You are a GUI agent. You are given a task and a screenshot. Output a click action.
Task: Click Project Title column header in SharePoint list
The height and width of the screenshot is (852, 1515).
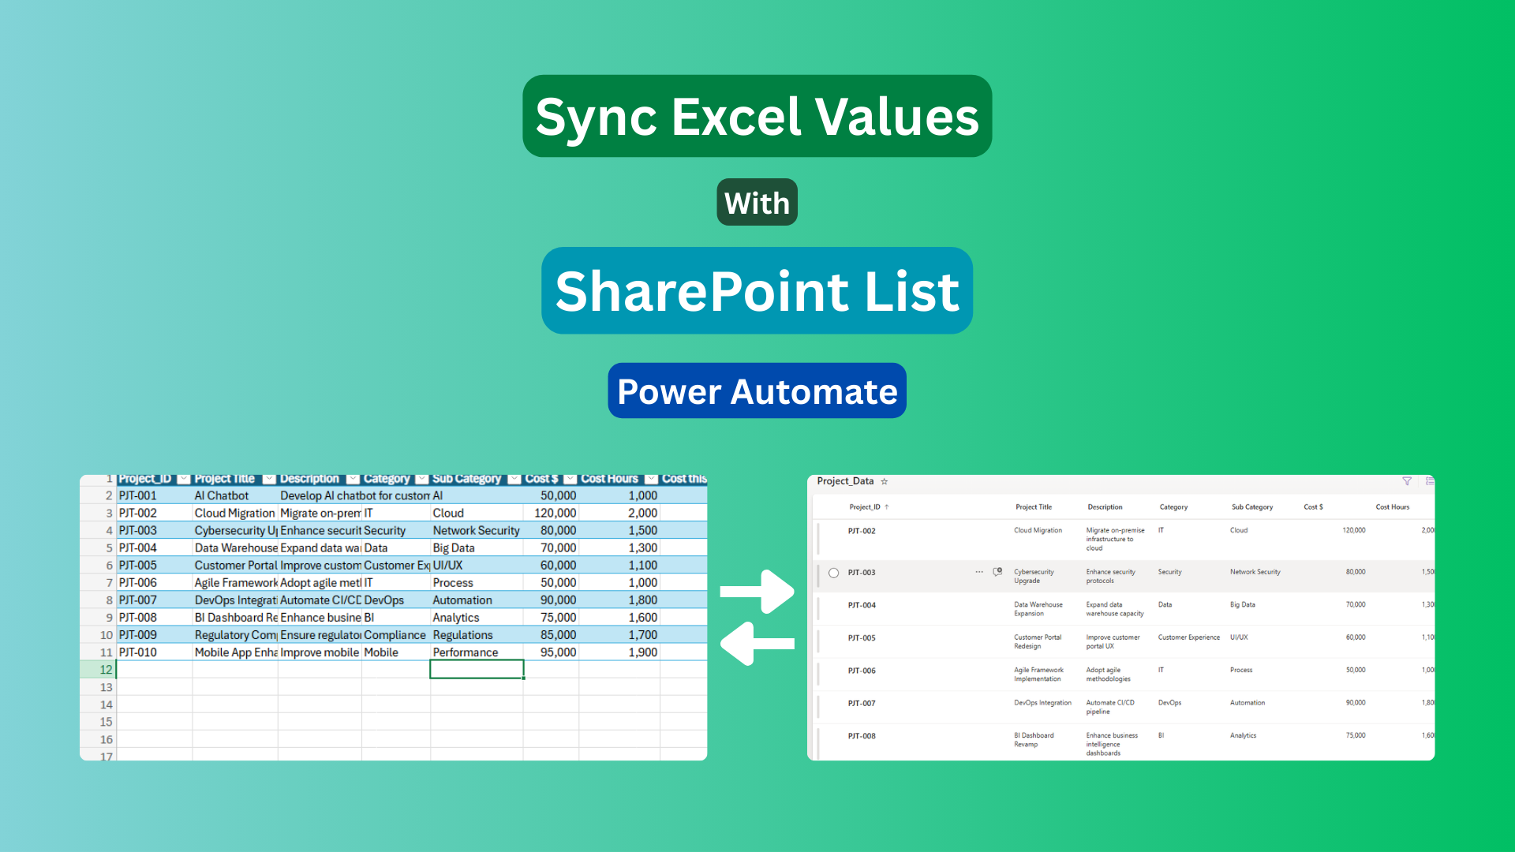pos(1033,507)
